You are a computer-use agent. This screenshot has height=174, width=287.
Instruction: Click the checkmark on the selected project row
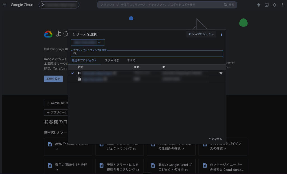click(73, 73)
